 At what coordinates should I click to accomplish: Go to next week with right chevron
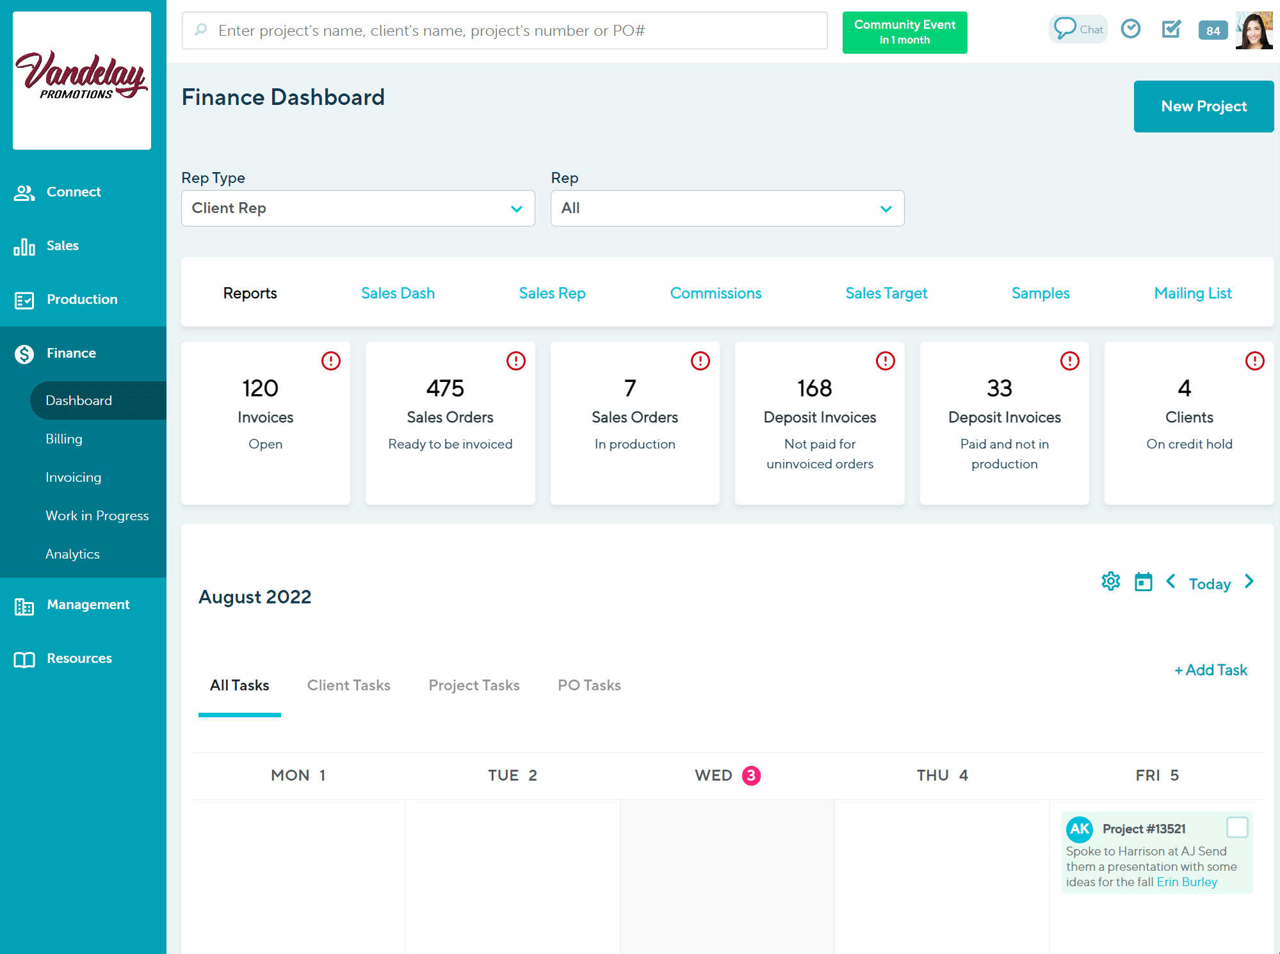1249,582
